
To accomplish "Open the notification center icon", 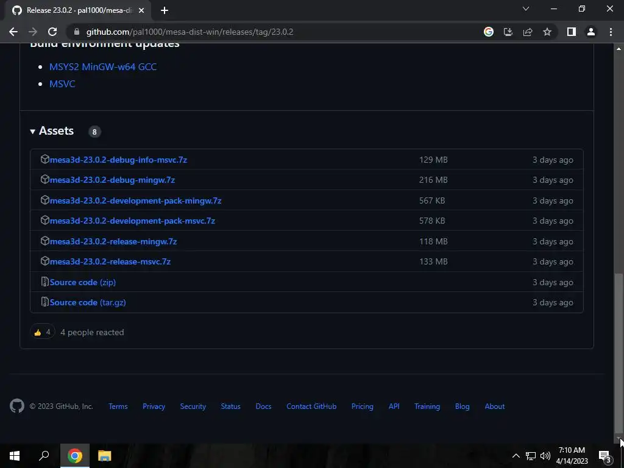I will (605, 456).
